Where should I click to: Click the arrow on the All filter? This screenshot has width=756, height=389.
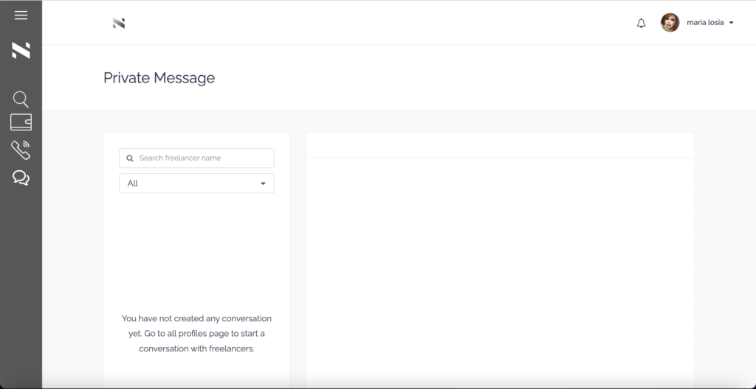coord(263,183)
